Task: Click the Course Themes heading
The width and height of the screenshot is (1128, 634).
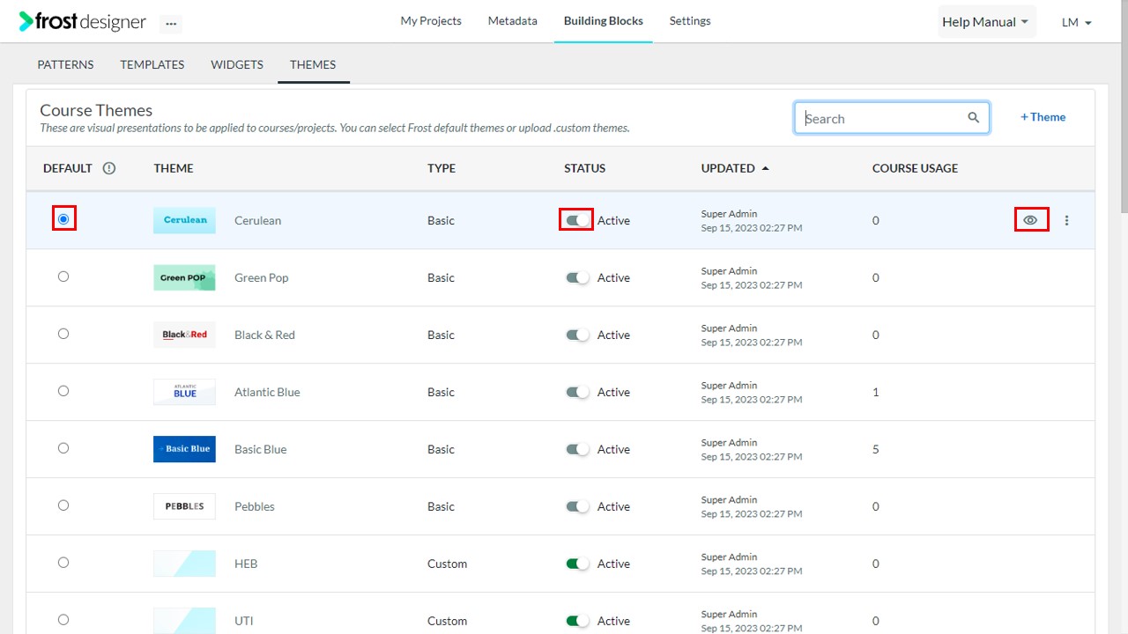Action: click(96, 110)
